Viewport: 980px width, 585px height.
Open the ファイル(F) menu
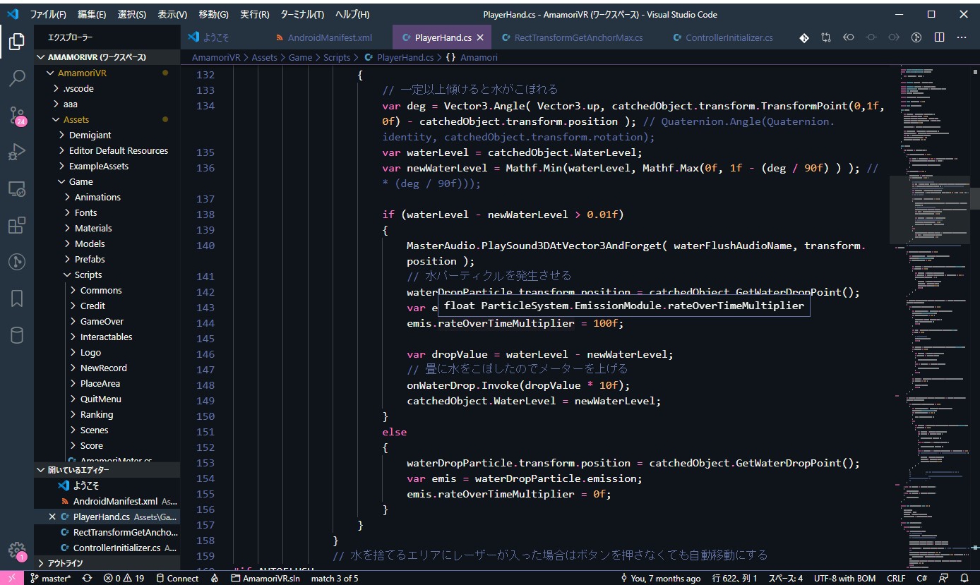(x=48, y=14)
